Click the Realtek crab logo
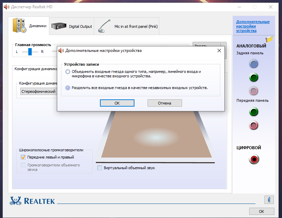Screen dimensions: 282x218 click(16, 201)
